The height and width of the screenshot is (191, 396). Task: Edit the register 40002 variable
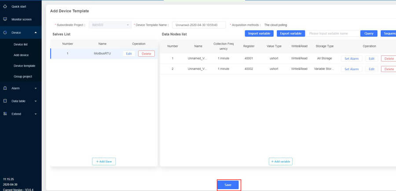(x=371, y=69)
